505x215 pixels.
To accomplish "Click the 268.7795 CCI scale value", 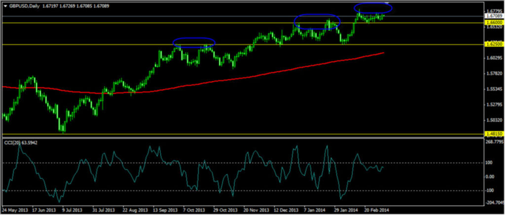I will tap(495, 142).
